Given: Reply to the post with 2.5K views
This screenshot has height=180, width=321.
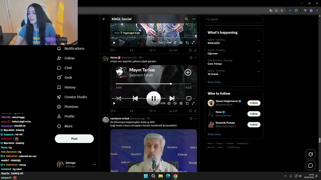Looking at the screenshot, I should 113,50.
